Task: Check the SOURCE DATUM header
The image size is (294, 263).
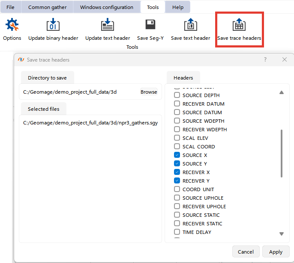Action: click(177, 112)
